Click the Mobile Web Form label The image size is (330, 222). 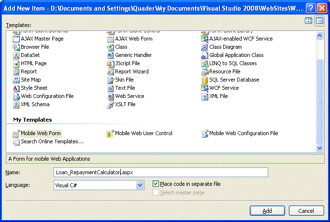coord(41,133)
